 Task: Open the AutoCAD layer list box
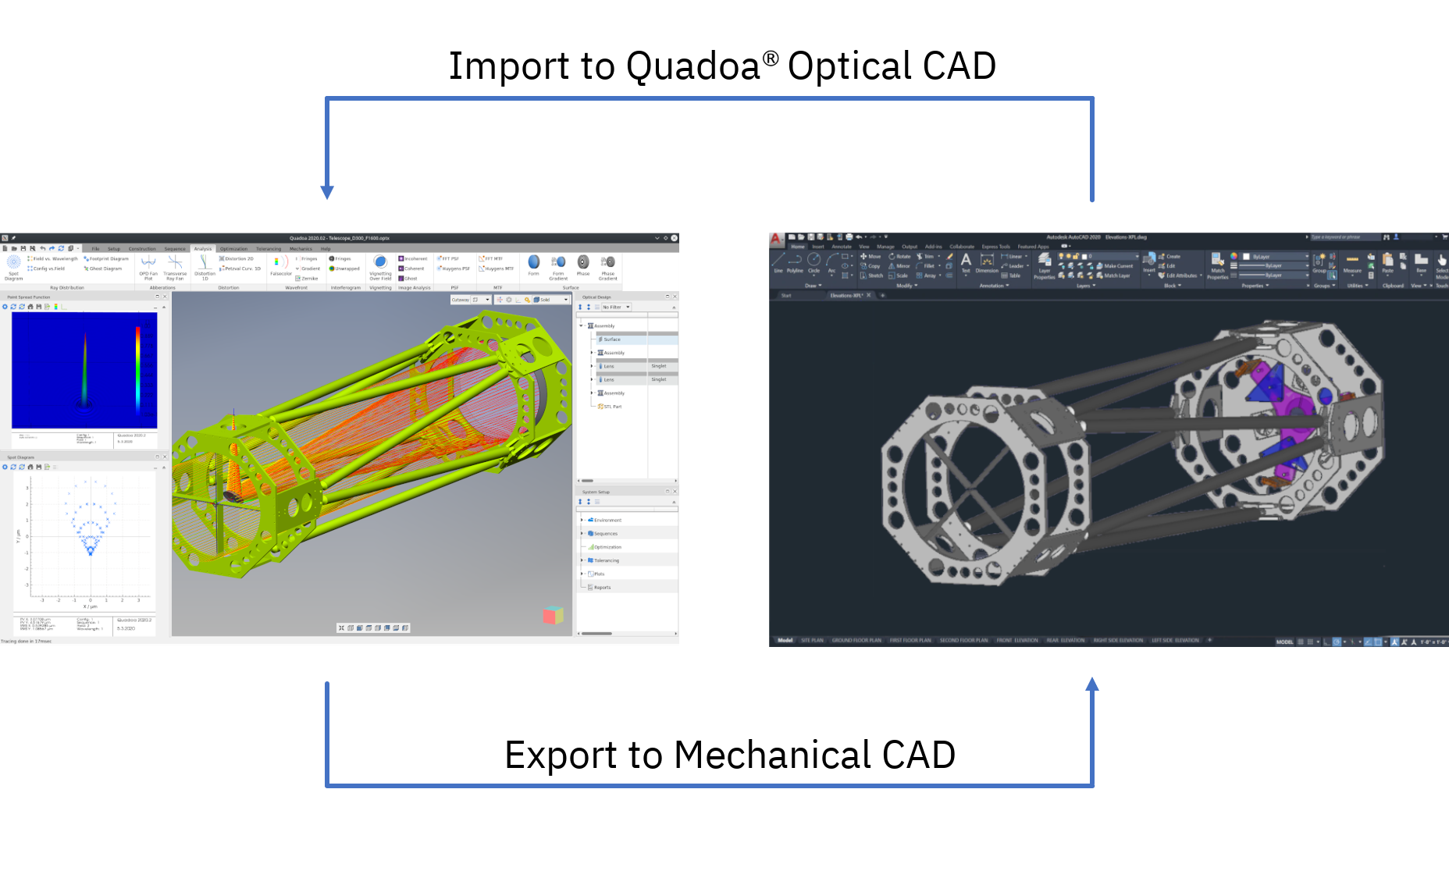point(1098,256)
